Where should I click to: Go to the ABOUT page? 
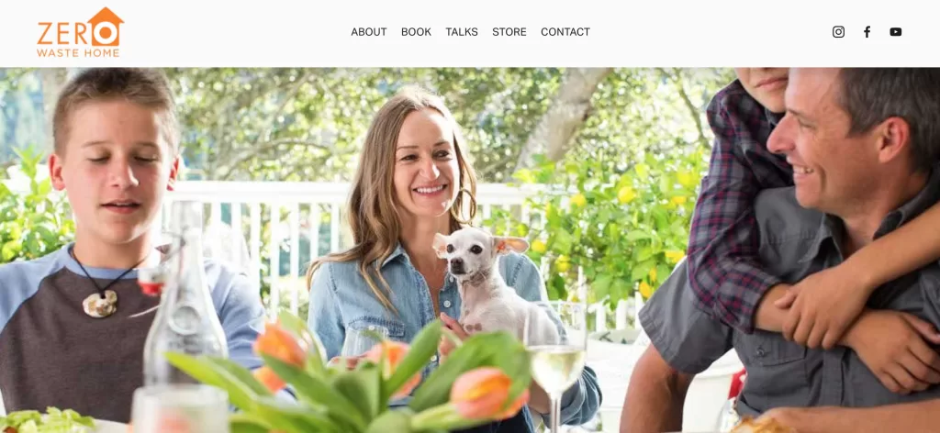[x=369, y=32]
